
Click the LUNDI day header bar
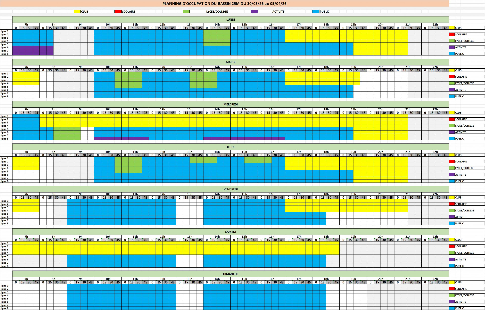[x=230, y=20]
